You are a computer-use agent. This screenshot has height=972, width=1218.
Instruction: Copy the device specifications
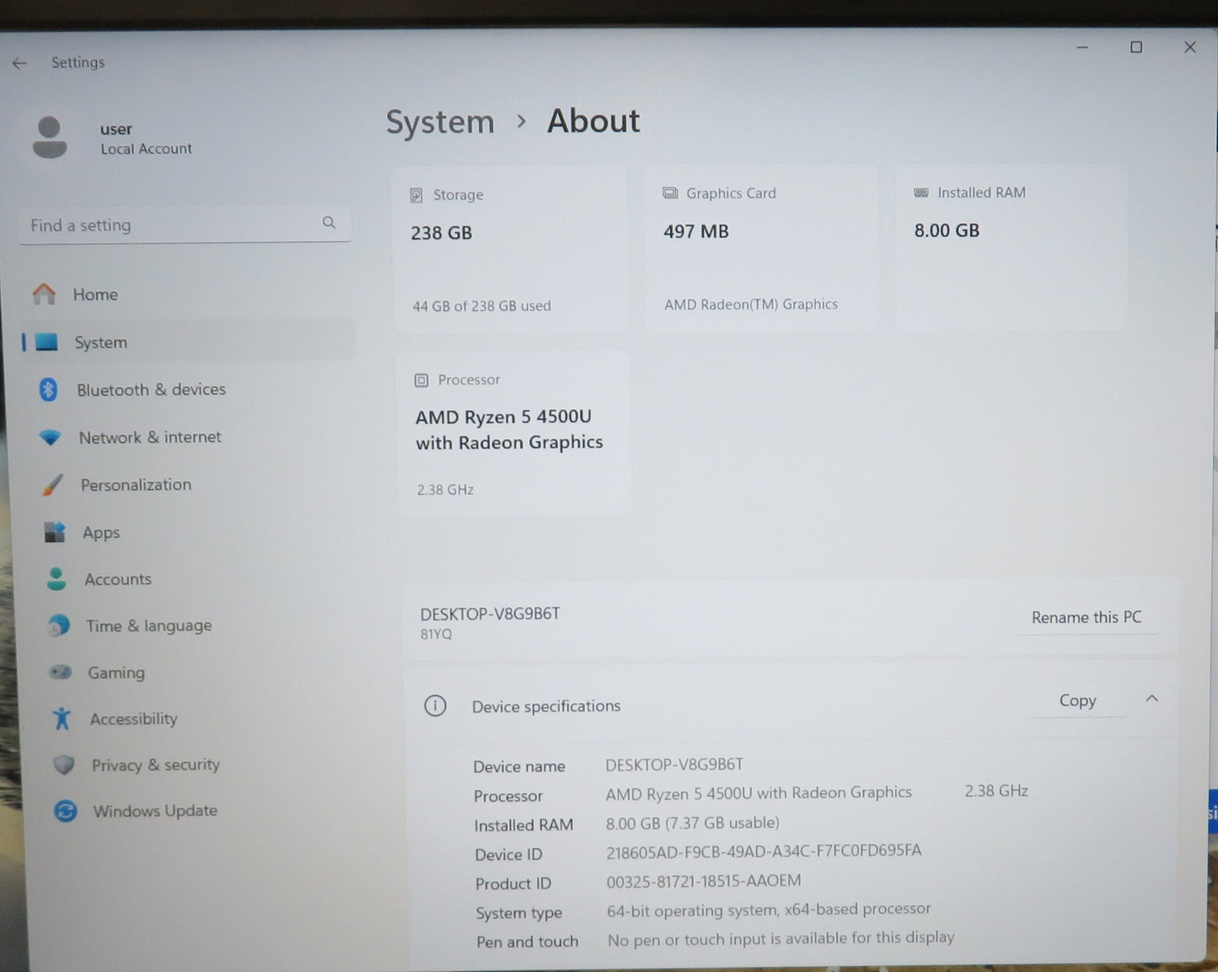1076,700
